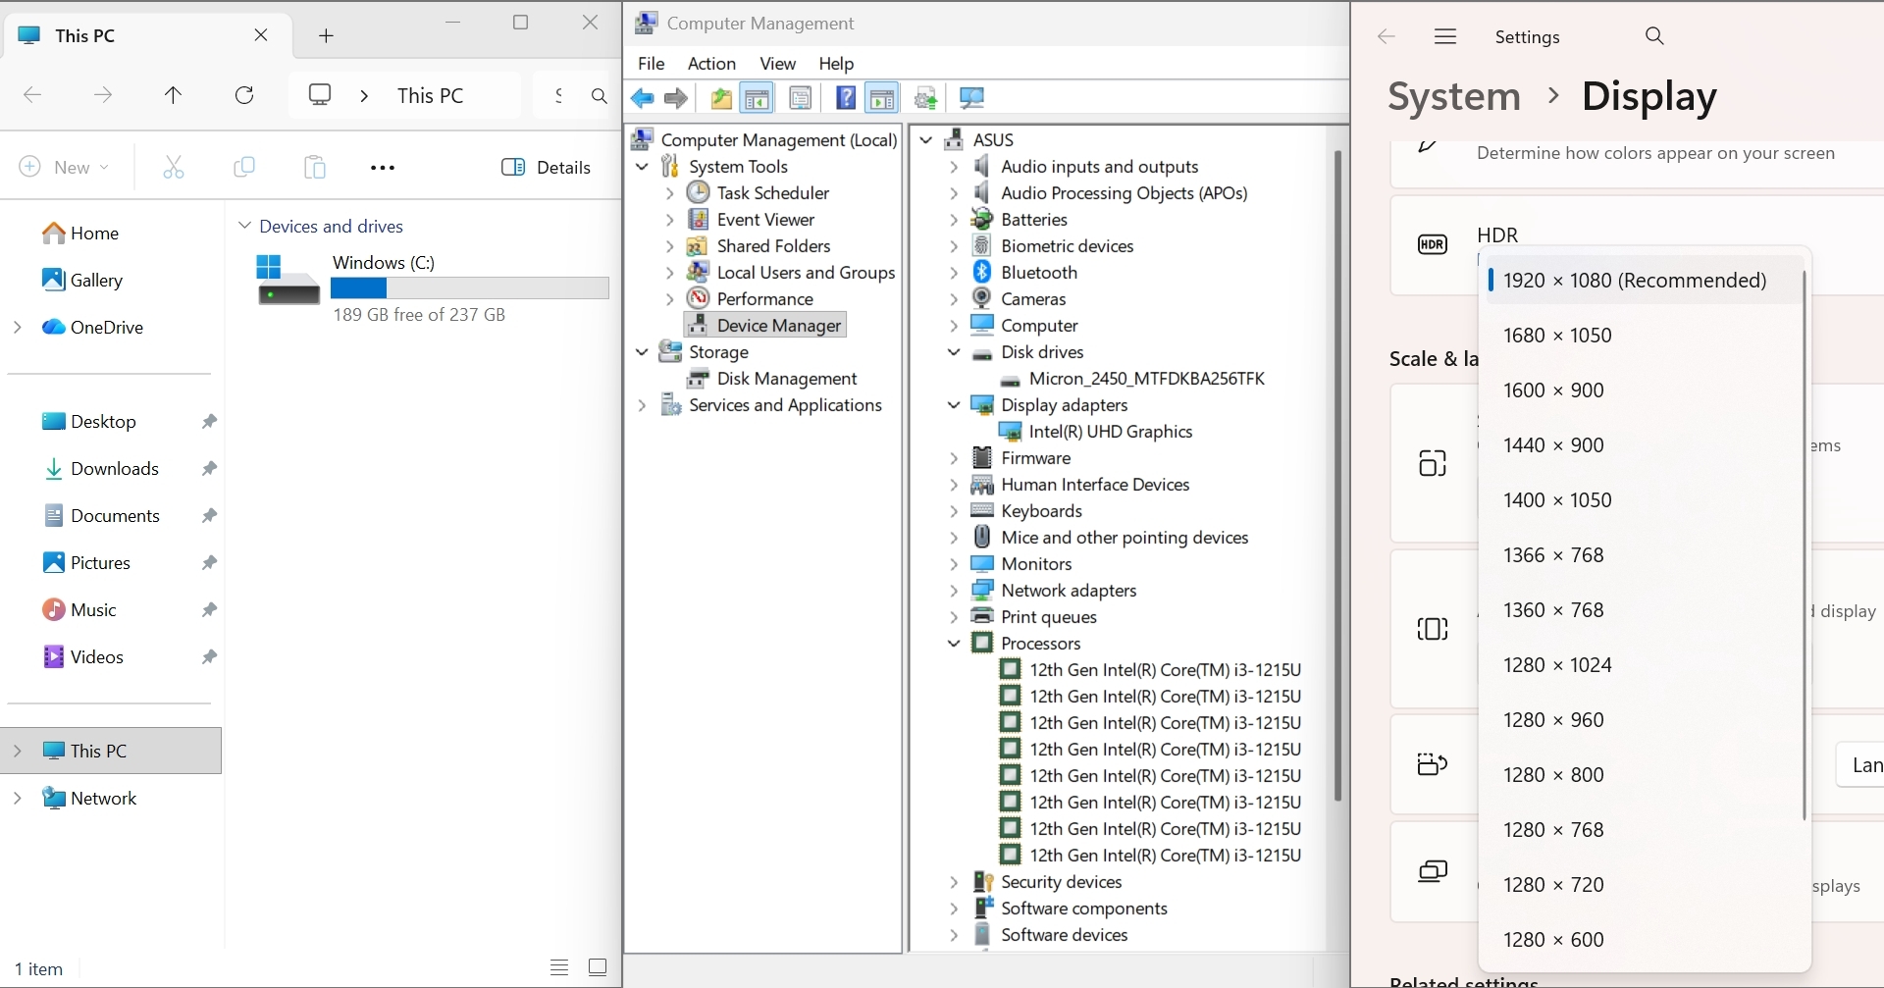
Task: Go back to System in Settings breadcrumb
Action: (x=1453, y=96)
